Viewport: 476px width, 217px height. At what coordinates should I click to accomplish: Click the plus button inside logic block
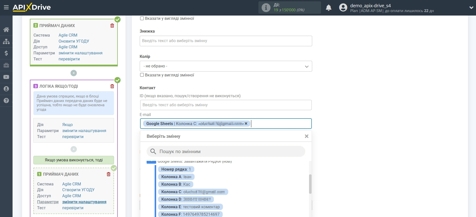74,149
